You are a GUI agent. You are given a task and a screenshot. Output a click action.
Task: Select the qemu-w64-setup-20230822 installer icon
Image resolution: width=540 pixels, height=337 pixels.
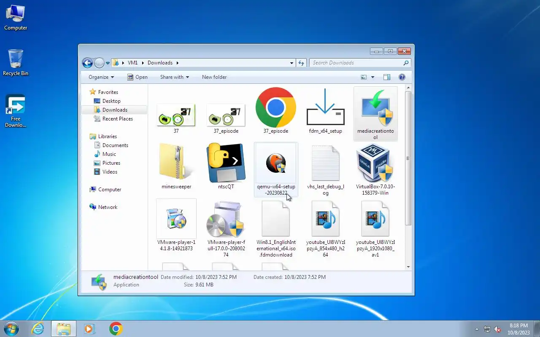click(276, 163)
